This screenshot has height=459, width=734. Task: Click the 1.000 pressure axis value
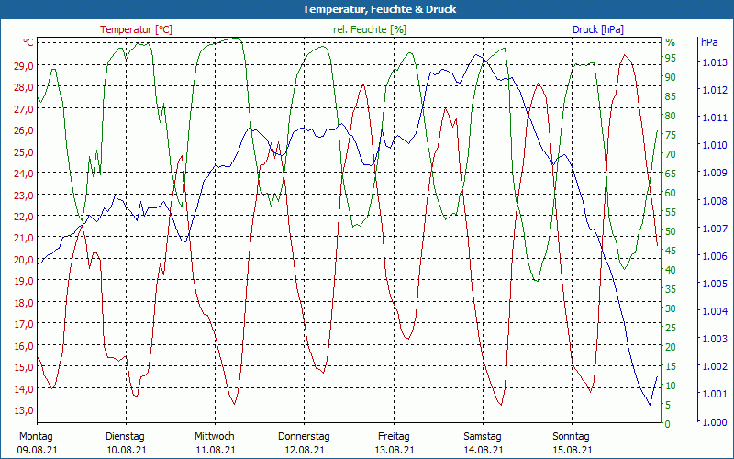point(715,422)
